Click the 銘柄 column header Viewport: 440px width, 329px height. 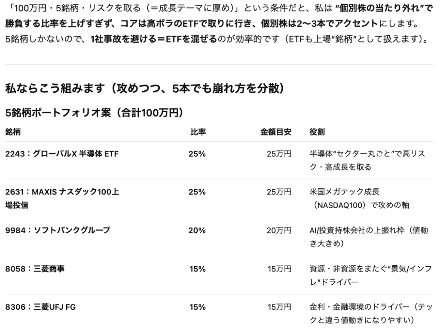tap(12, 132)
